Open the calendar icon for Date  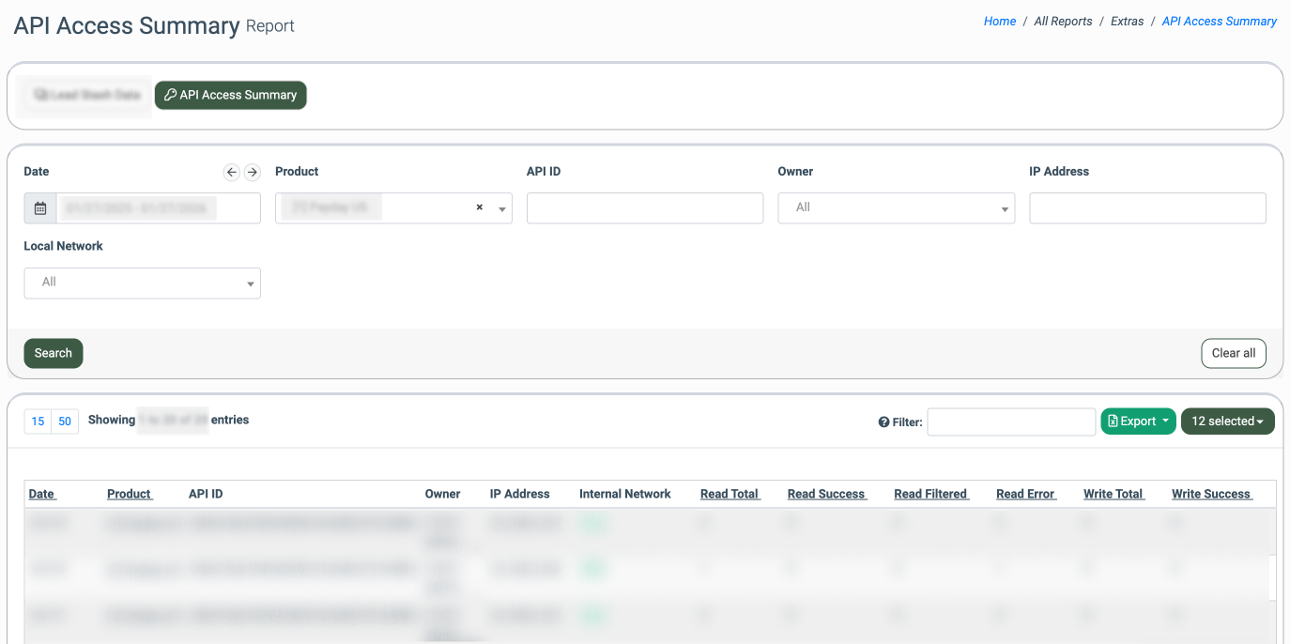[x=40, y=208]
